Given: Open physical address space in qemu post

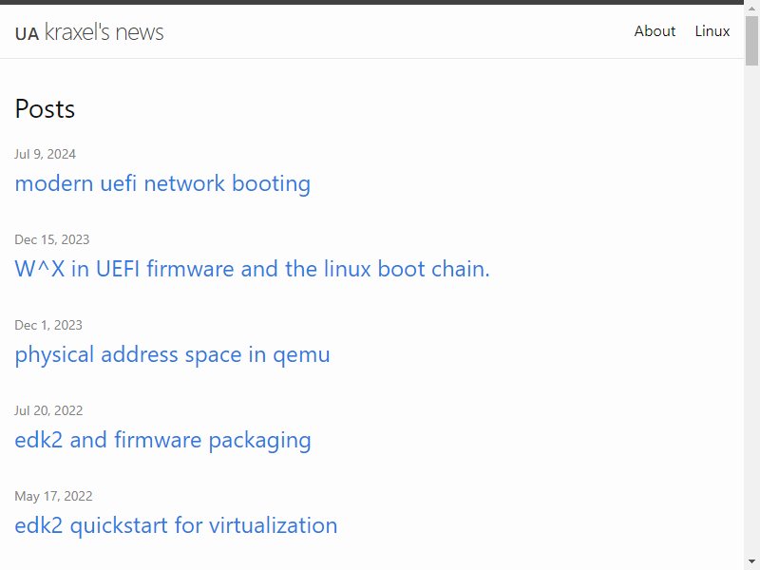Looking at the screenshot, I should click(x=172, y=355).
